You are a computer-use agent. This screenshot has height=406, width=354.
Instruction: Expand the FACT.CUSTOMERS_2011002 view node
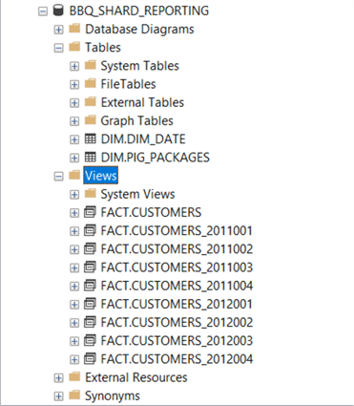point(74,249)
